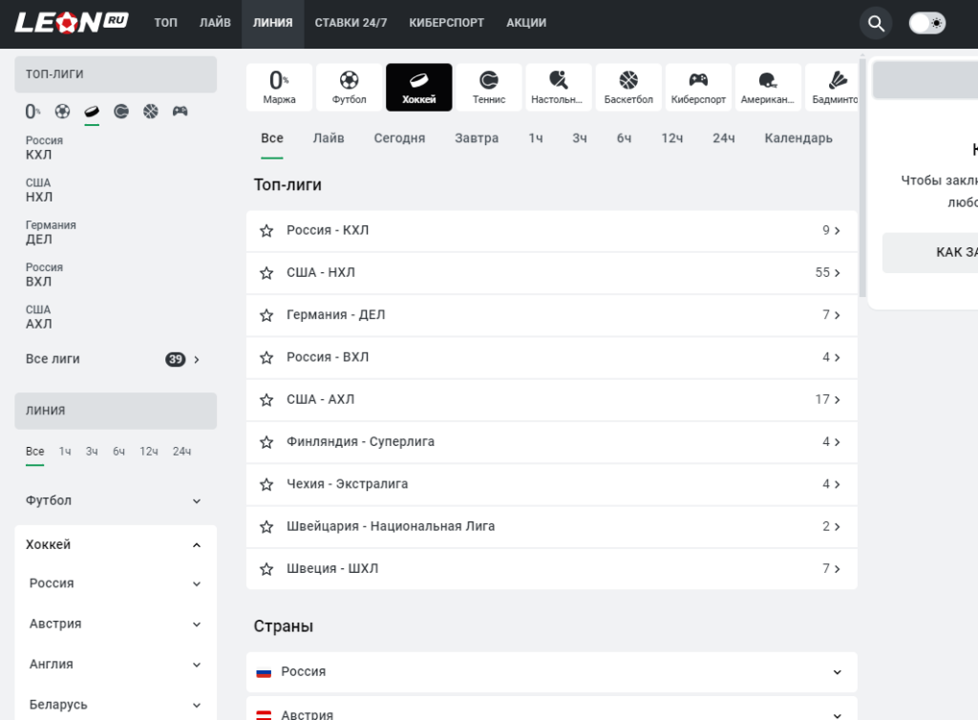Open the КИБЕРСПОРТ navigation item

[x=447, y=23]
